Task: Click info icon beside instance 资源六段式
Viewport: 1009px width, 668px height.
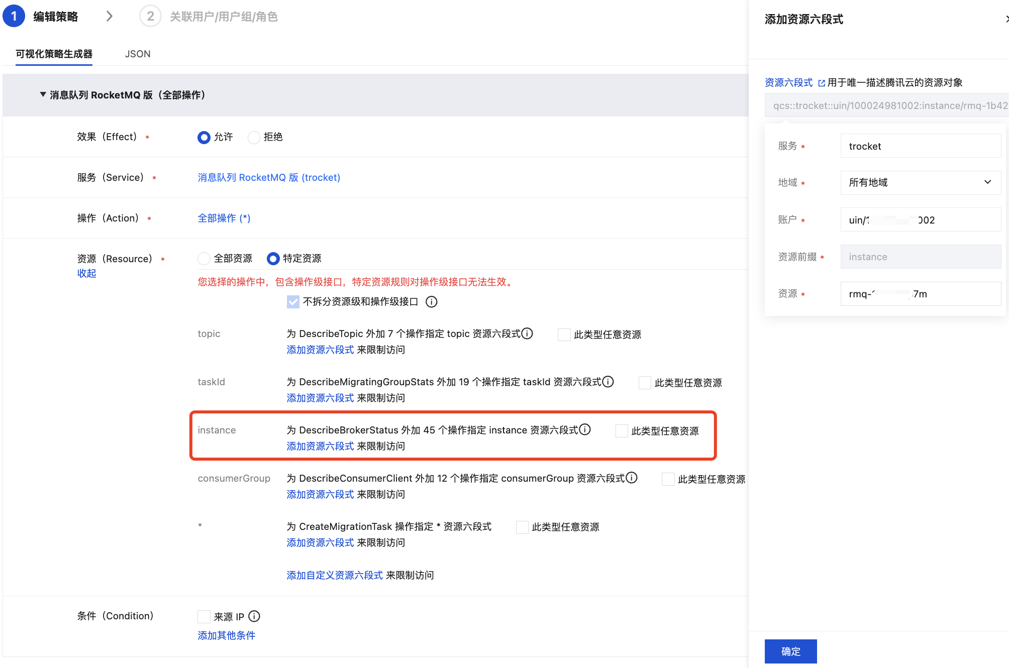Action: [x=585, y=429]
